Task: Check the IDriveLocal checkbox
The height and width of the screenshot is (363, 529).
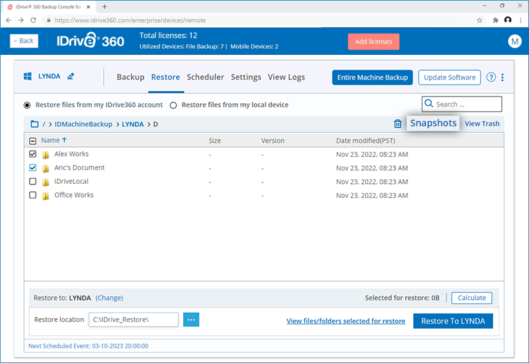Action: point(32,181)
